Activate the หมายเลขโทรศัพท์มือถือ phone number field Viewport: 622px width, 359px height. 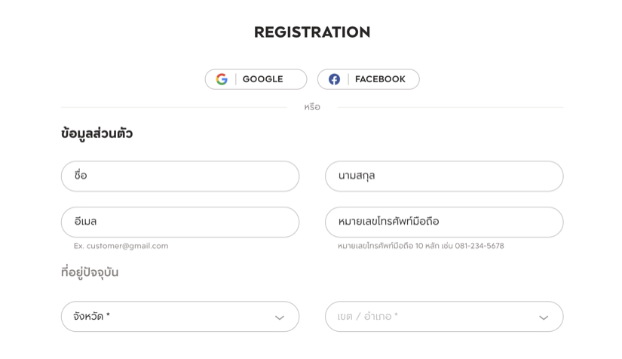click(x=444, y=222)
